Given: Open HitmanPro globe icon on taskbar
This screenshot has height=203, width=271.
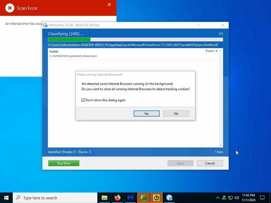Looking at the screenshot, I should (169, 198).
